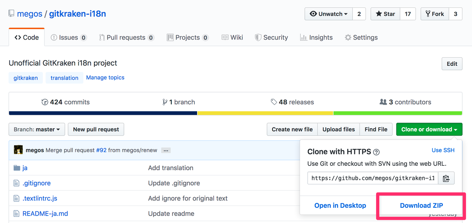Copy clone URL to clipboard icon
Screen dimensions: 472x223
[x=446, y=178]
